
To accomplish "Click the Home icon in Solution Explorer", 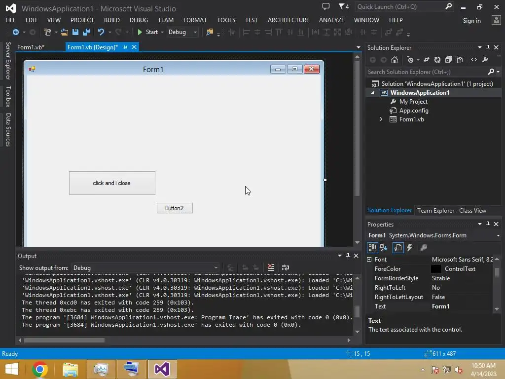I will (395, 60).
